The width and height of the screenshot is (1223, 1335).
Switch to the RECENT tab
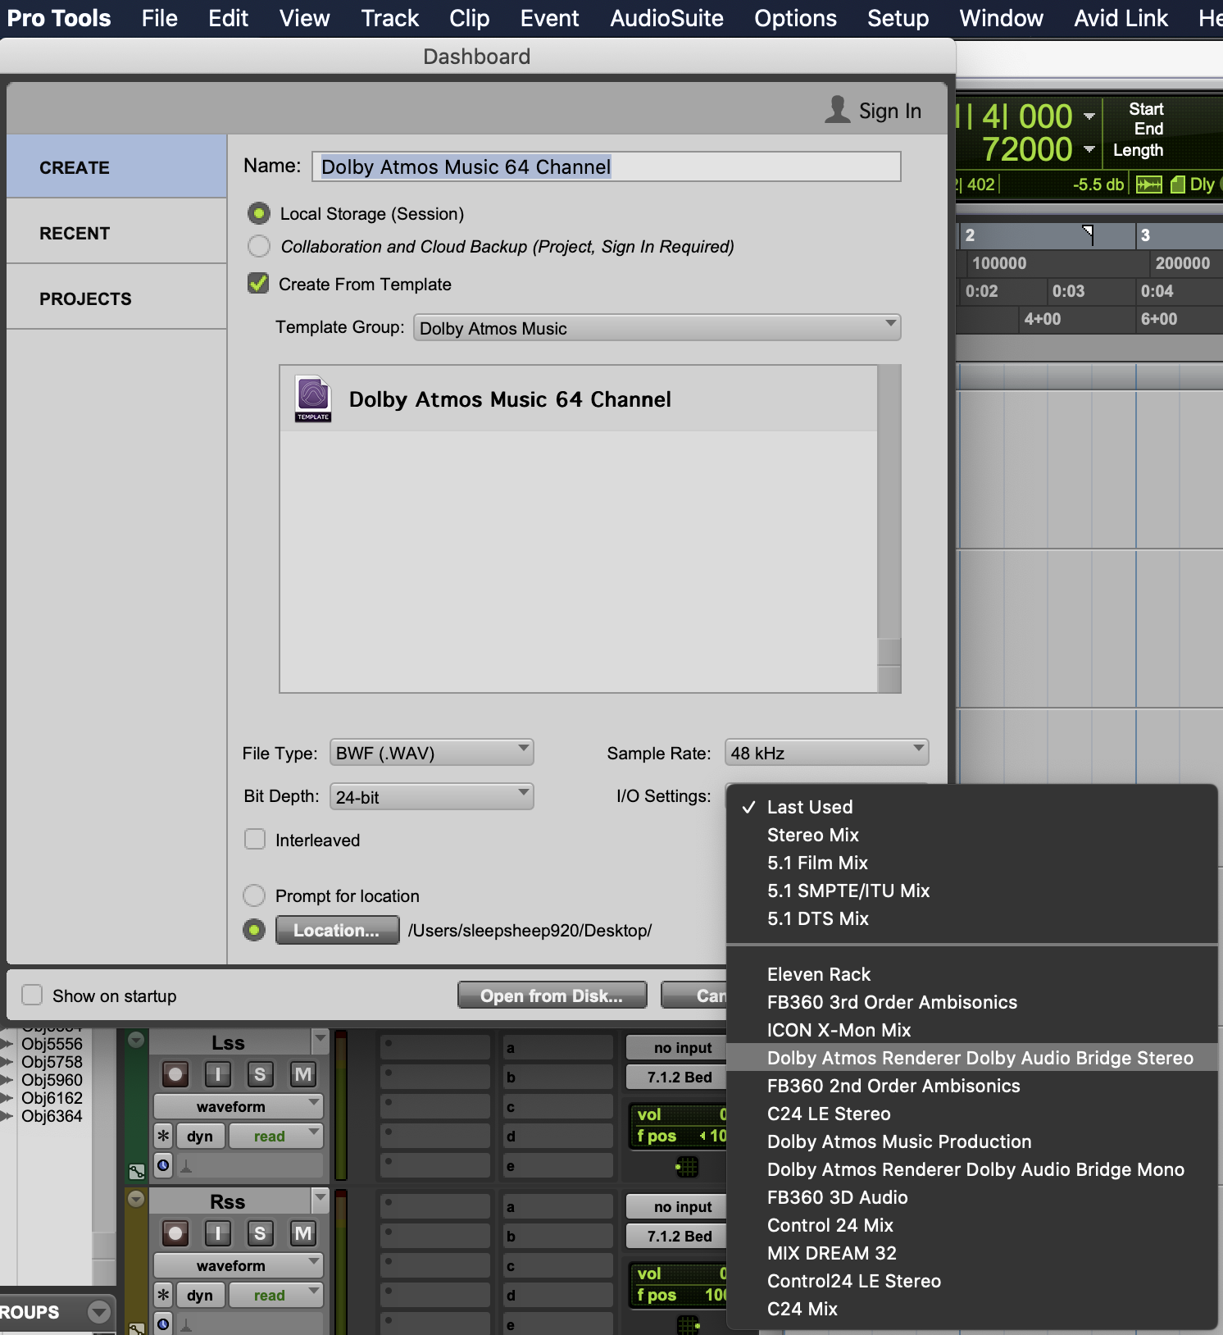(116, 233)
